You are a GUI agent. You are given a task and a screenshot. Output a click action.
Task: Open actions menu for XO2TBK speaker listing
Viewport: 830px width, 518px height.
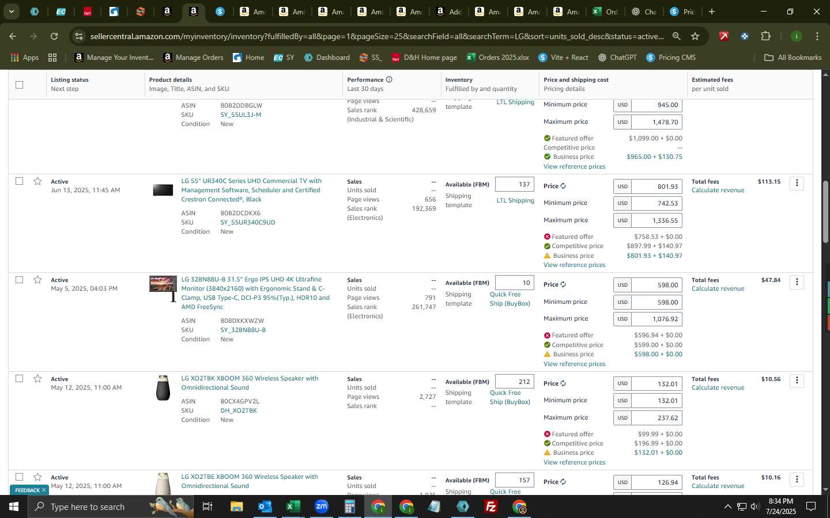pyautogui.click(x=797, y=380)
